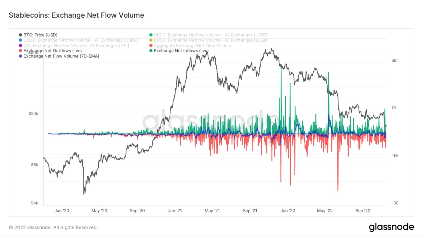Viewport: 423px width, 238px height.
Task: Click the red Exchange Net Outflows legend dot
Action: tap(20, 51)
